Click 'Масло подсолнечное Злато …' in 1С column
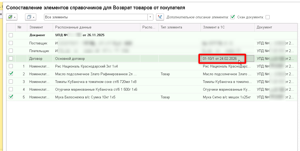 pyautogui.click(x=227, y=74)
